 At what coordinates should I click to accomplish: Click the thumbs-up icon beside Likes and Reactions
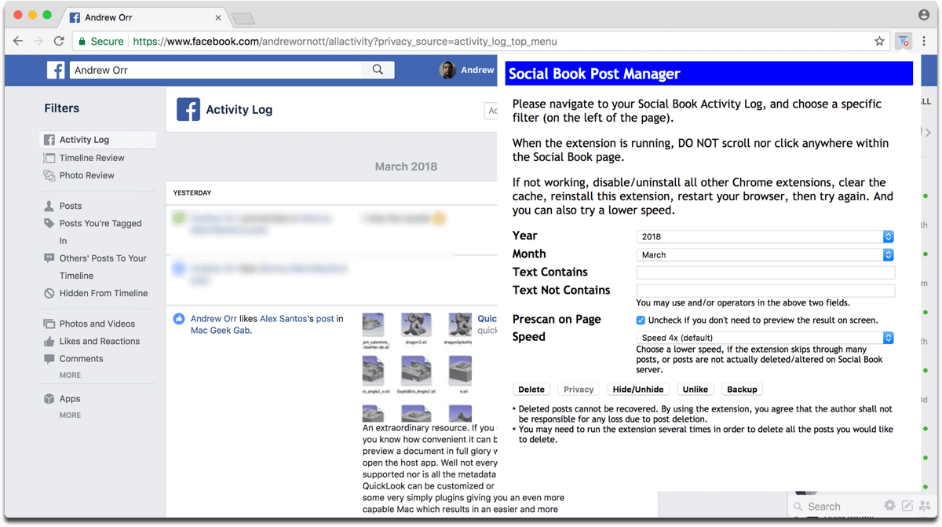click(x=49, y=342)
